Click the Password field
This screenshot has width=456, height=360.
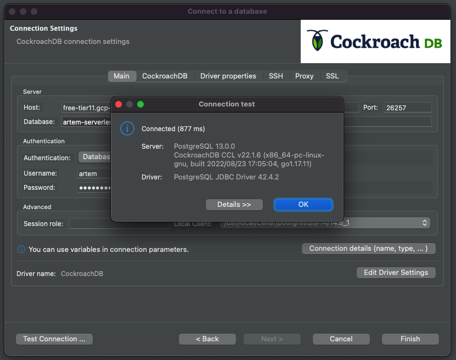[x=94, y=188]
